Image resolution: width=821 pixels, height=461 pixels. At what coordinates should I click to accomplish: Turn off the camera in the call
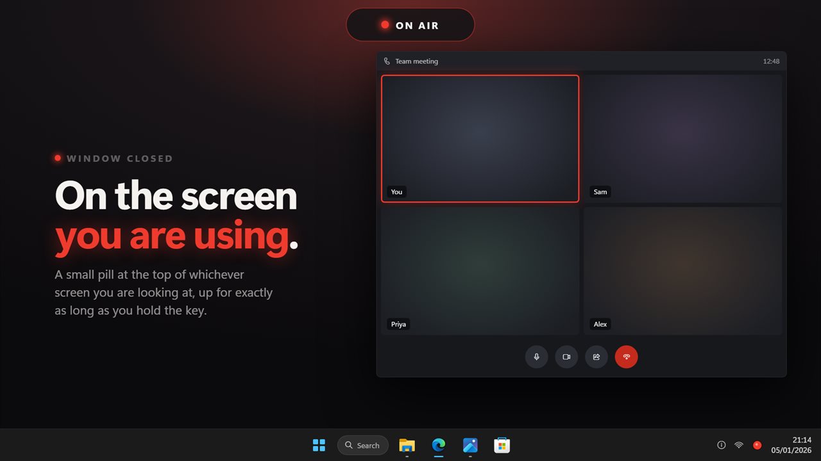[566, 357]
